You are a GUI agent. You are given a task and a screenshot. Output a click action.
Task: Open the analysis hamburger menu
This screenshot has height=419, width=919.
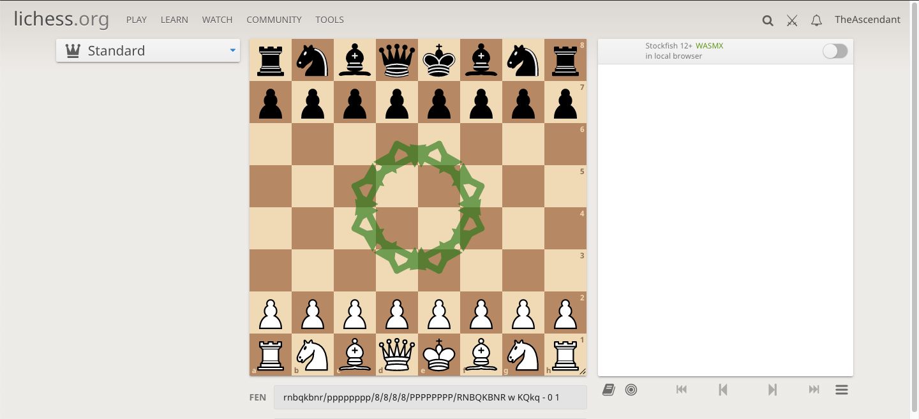842,389
